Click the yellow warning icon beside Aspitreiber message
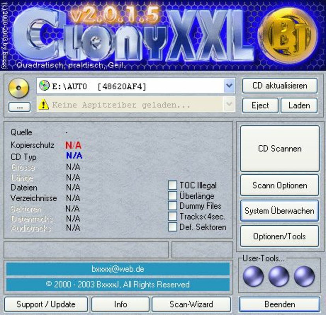 pyautogui.click(x=43, y=104)
